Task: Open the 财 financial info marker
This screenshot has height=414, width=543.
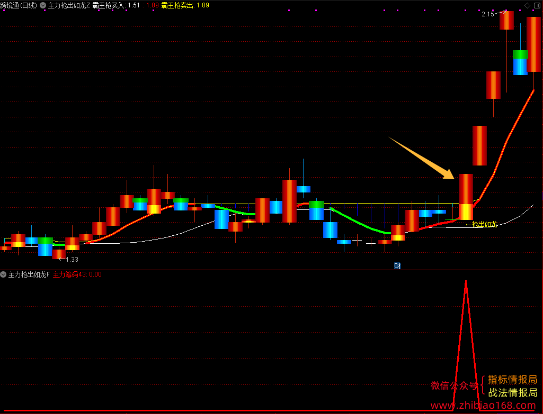Action: point(397,266)
